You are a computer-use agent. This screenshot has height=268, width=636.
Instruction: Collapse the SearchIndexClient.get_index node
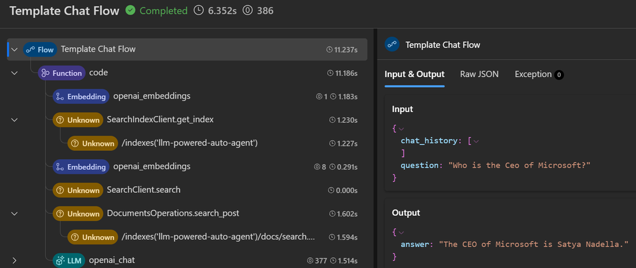tap(15, 120)
